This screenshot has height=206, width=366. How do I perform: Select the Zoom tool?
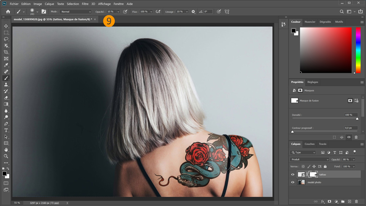point(6,156)
